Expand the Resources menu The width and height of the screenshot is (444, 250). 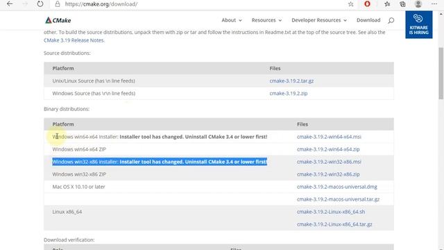click(x=266, y=20)
